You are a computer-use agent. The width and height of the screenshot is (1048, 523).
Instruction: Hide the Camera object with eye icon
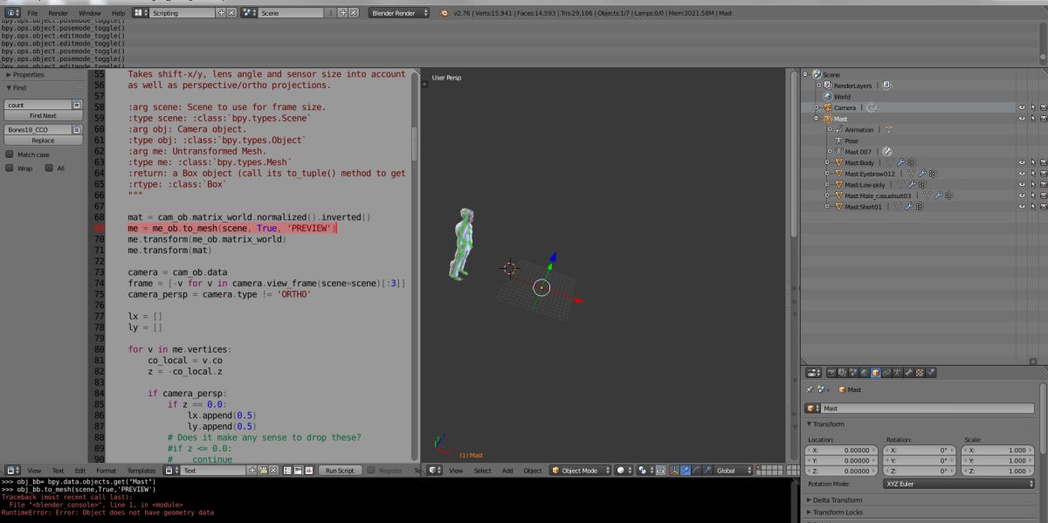1021,107
